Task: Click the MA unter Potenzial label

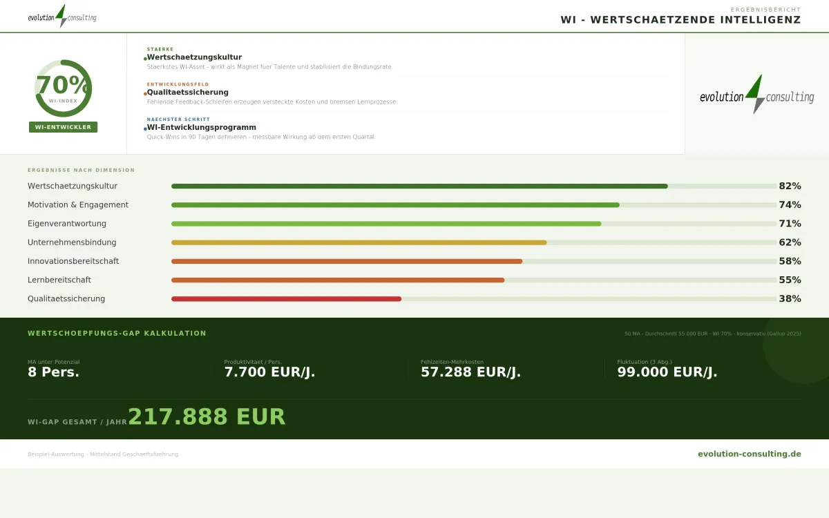Action: [x=54, y=362]
